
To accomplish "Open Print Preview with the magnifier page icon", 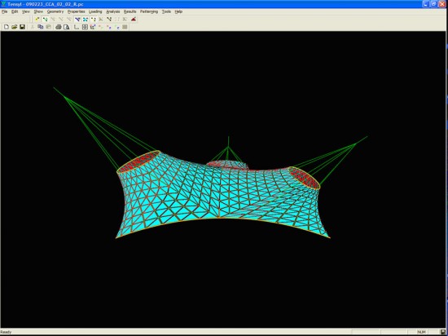I will tap(66, 27).
